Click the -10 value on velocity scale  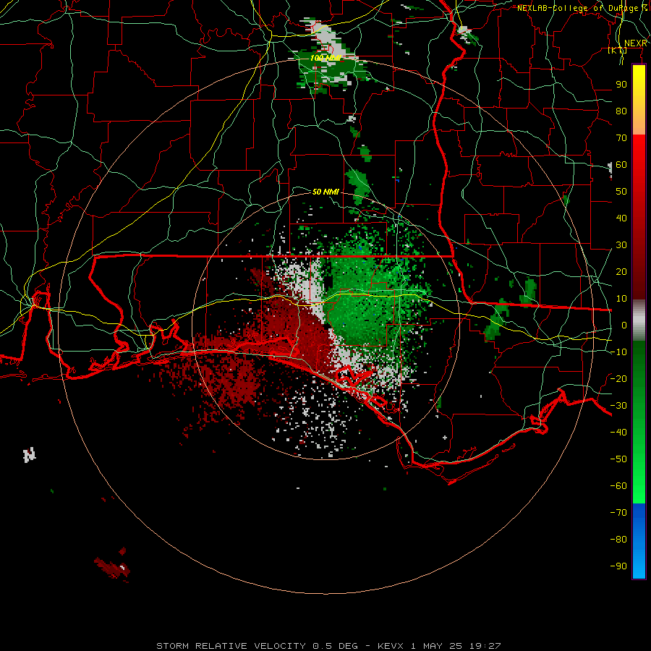click(x=618, y=352)
